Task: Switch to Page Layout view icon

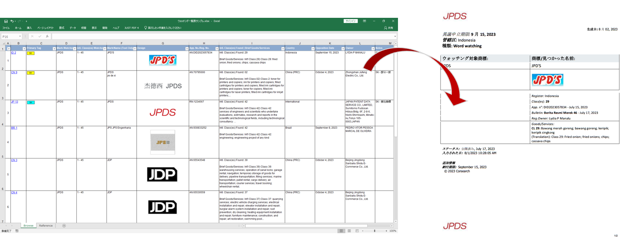Action: [x=349, y=231]
